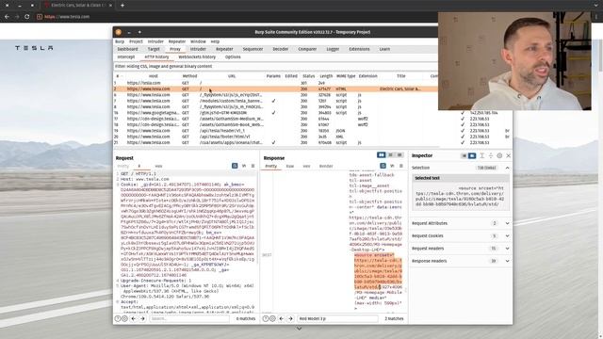
Task: Sort history by Status column header
Action: [x=308, y=76]
